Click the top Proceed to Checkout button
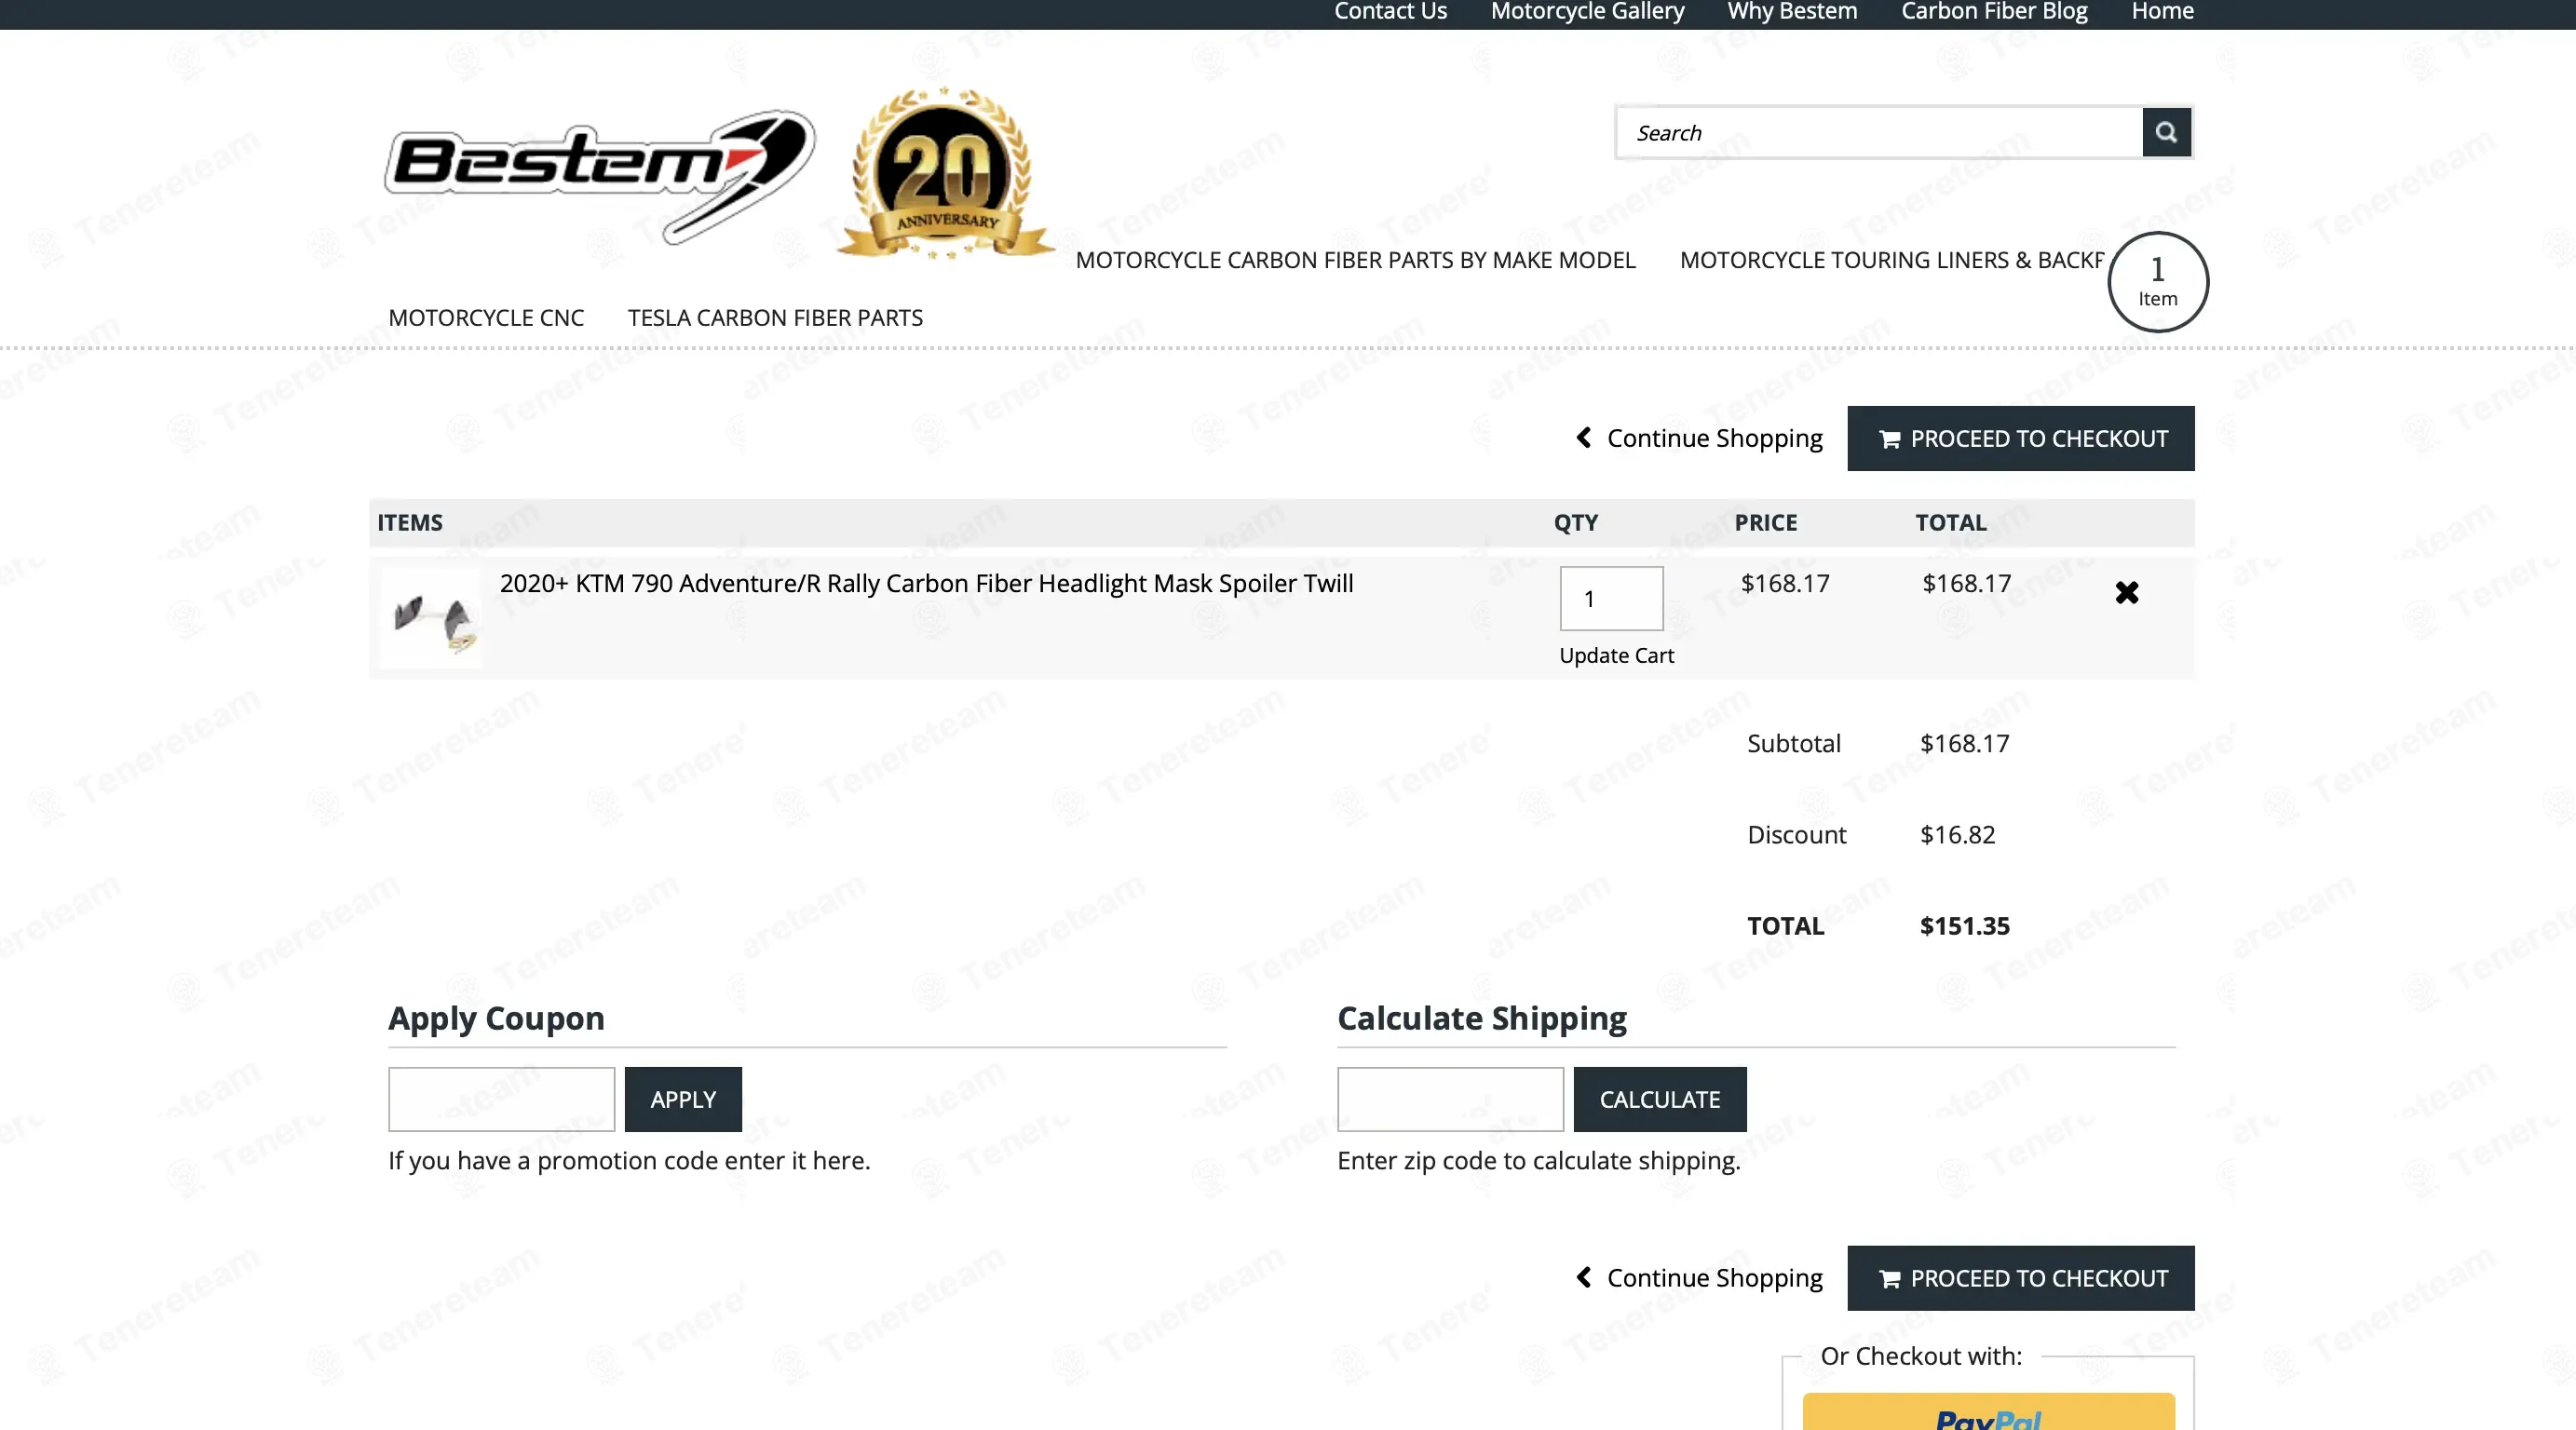The image size is (2576, 1430). point(2020,438)
